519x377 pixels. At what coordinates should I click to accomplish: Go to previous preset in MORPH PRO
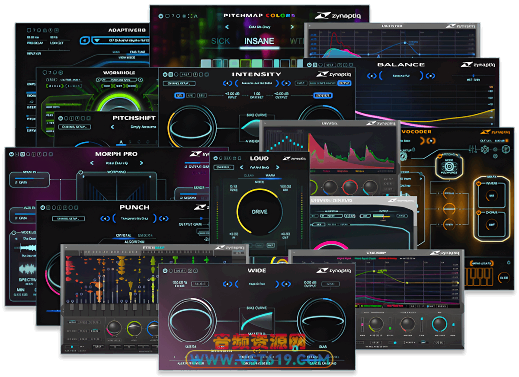pyautogui.click(x=92, y=163)
